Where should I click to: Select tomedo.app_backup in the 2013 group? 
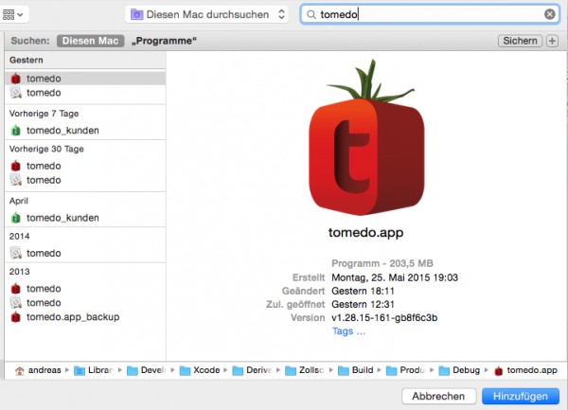tap(85, 317)
